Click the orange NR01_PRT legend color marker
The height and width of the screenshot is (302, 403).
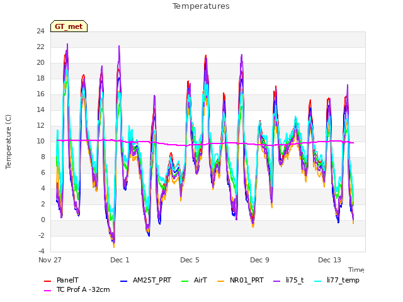click(221, 281)
